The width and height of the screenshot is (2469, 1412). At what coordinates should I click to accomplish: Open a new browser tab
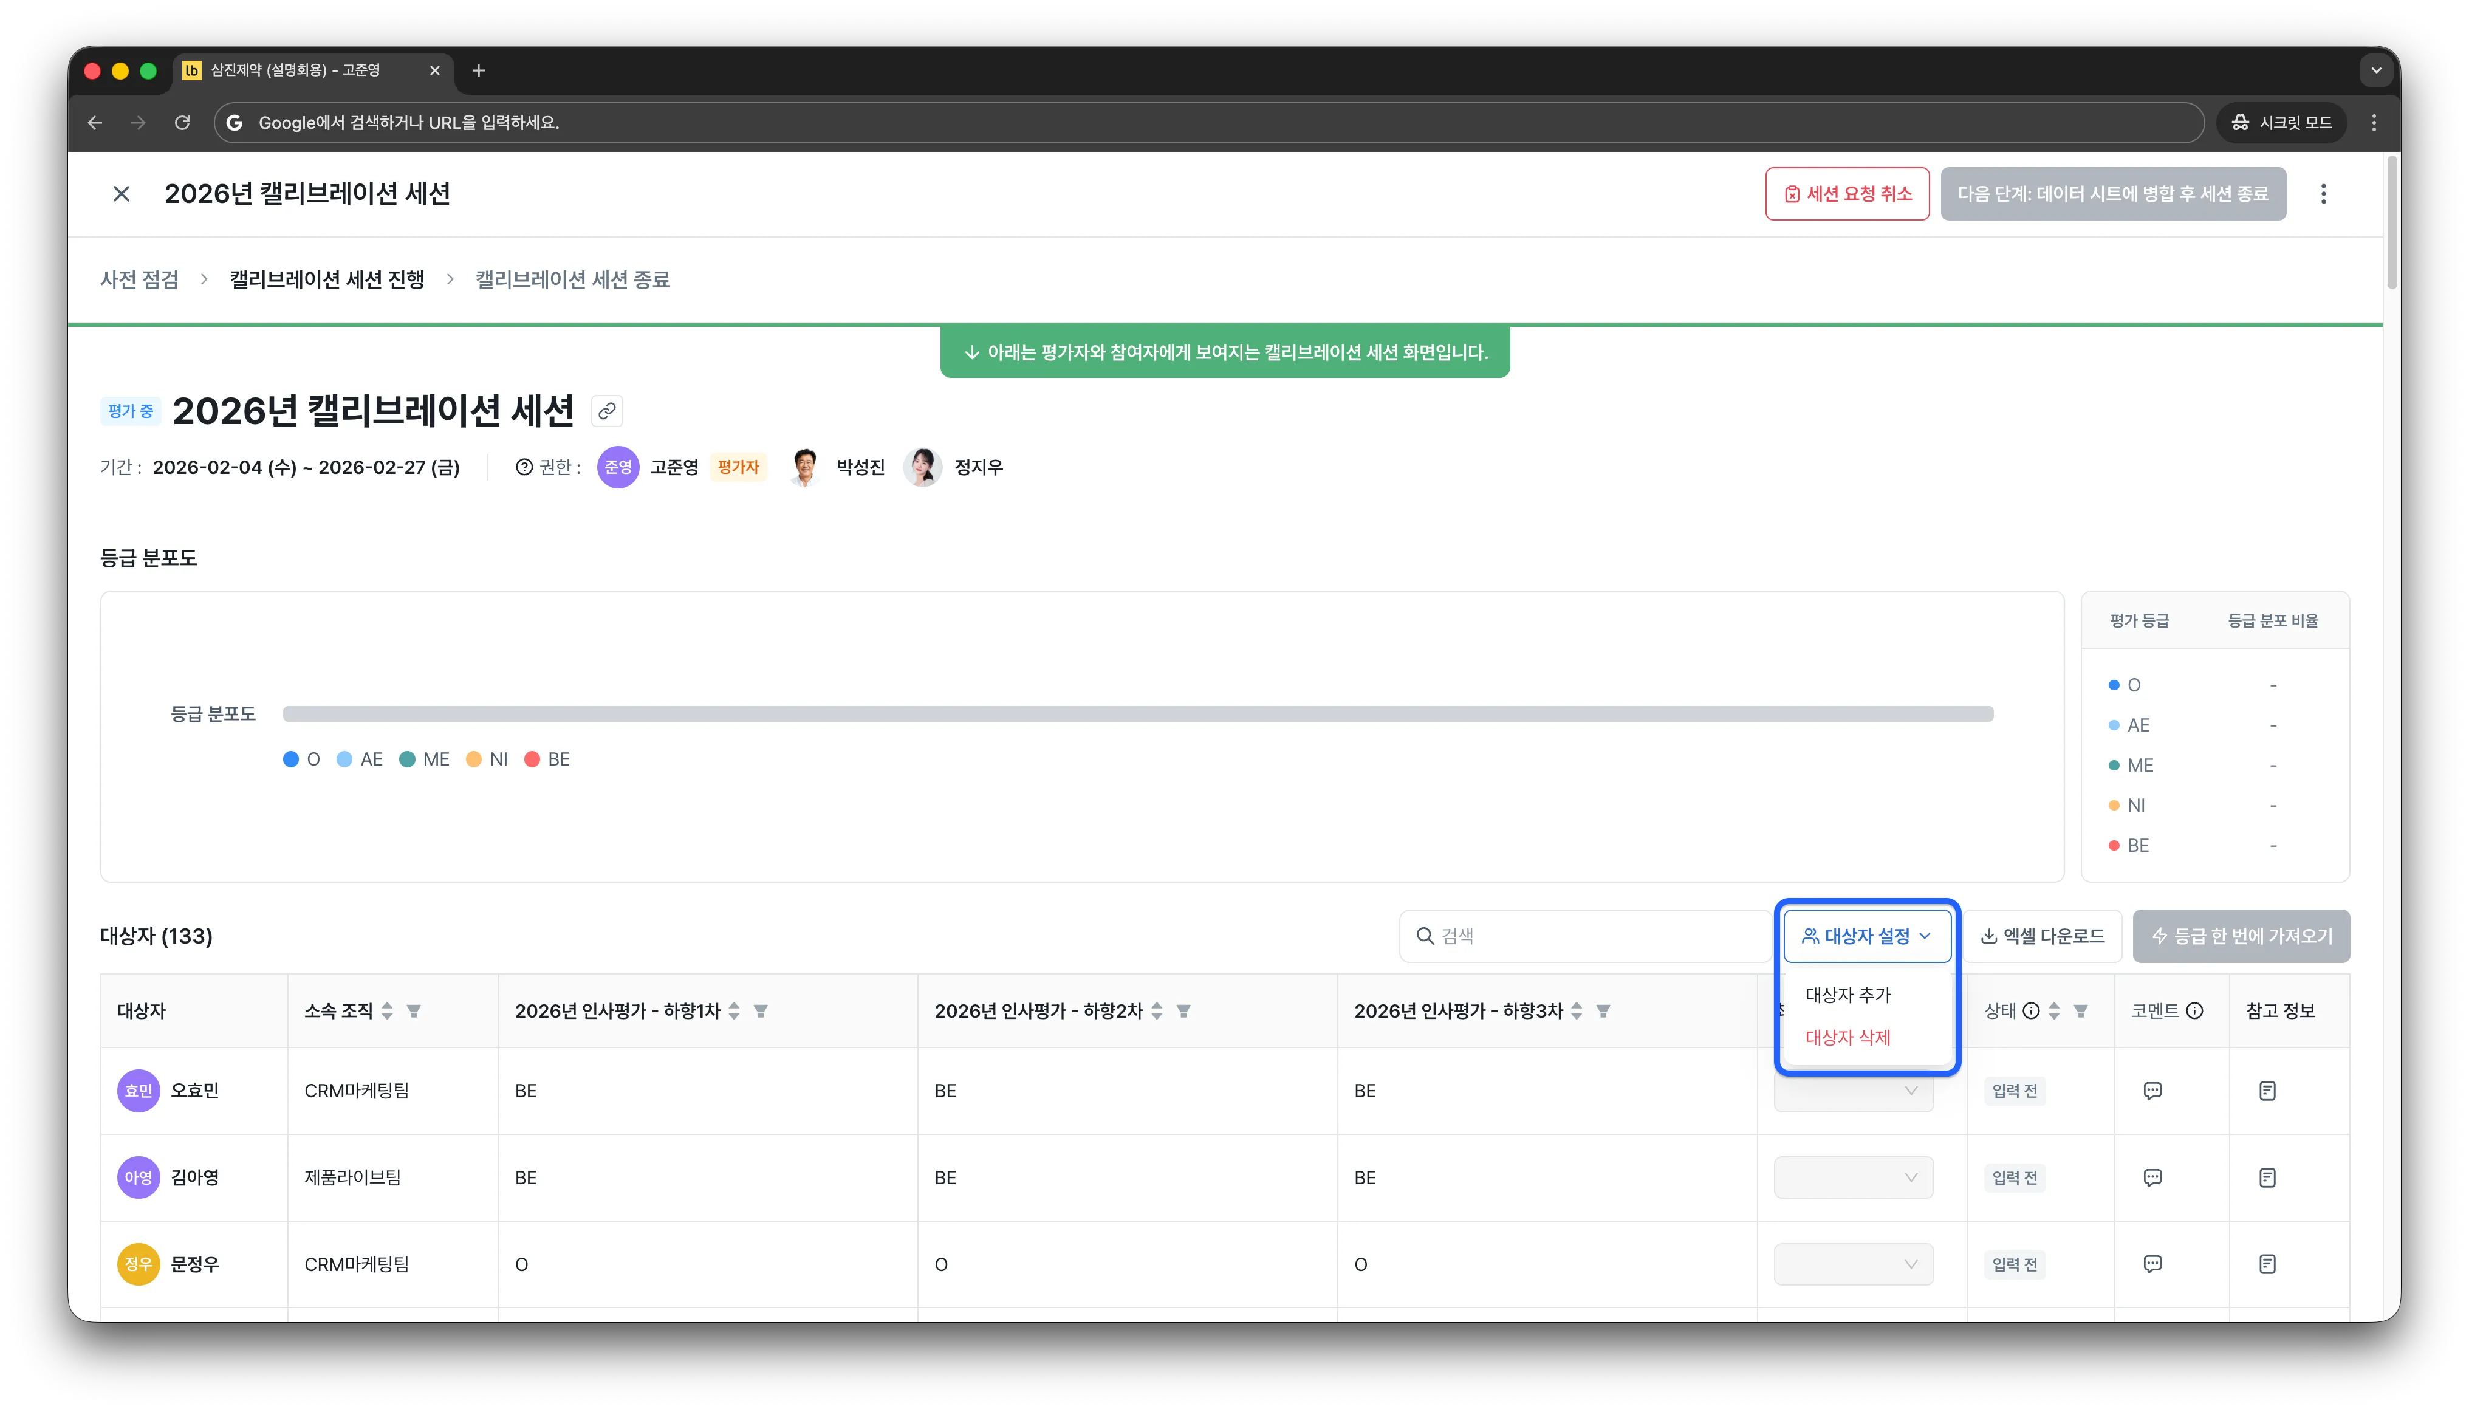pos(478,70)
